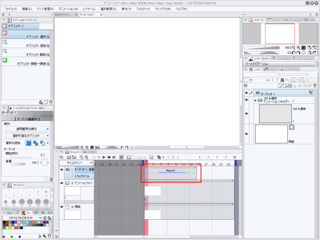
Task: Click the Alarm2 audio clip in the timeline
Action: click(171, 172)
